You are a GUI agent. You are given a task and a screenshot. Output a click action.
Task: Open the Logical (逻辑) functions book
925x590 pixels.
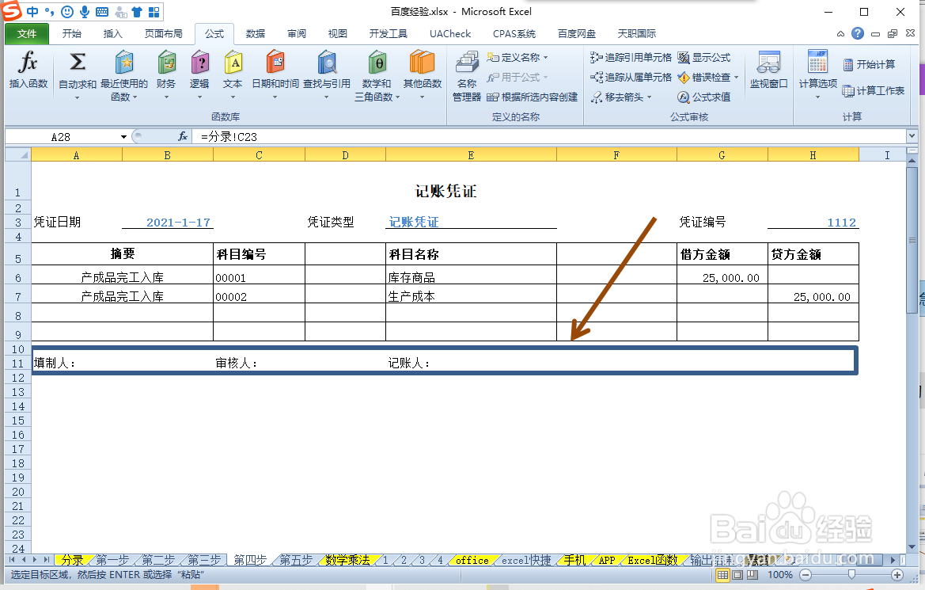point(199,75)
